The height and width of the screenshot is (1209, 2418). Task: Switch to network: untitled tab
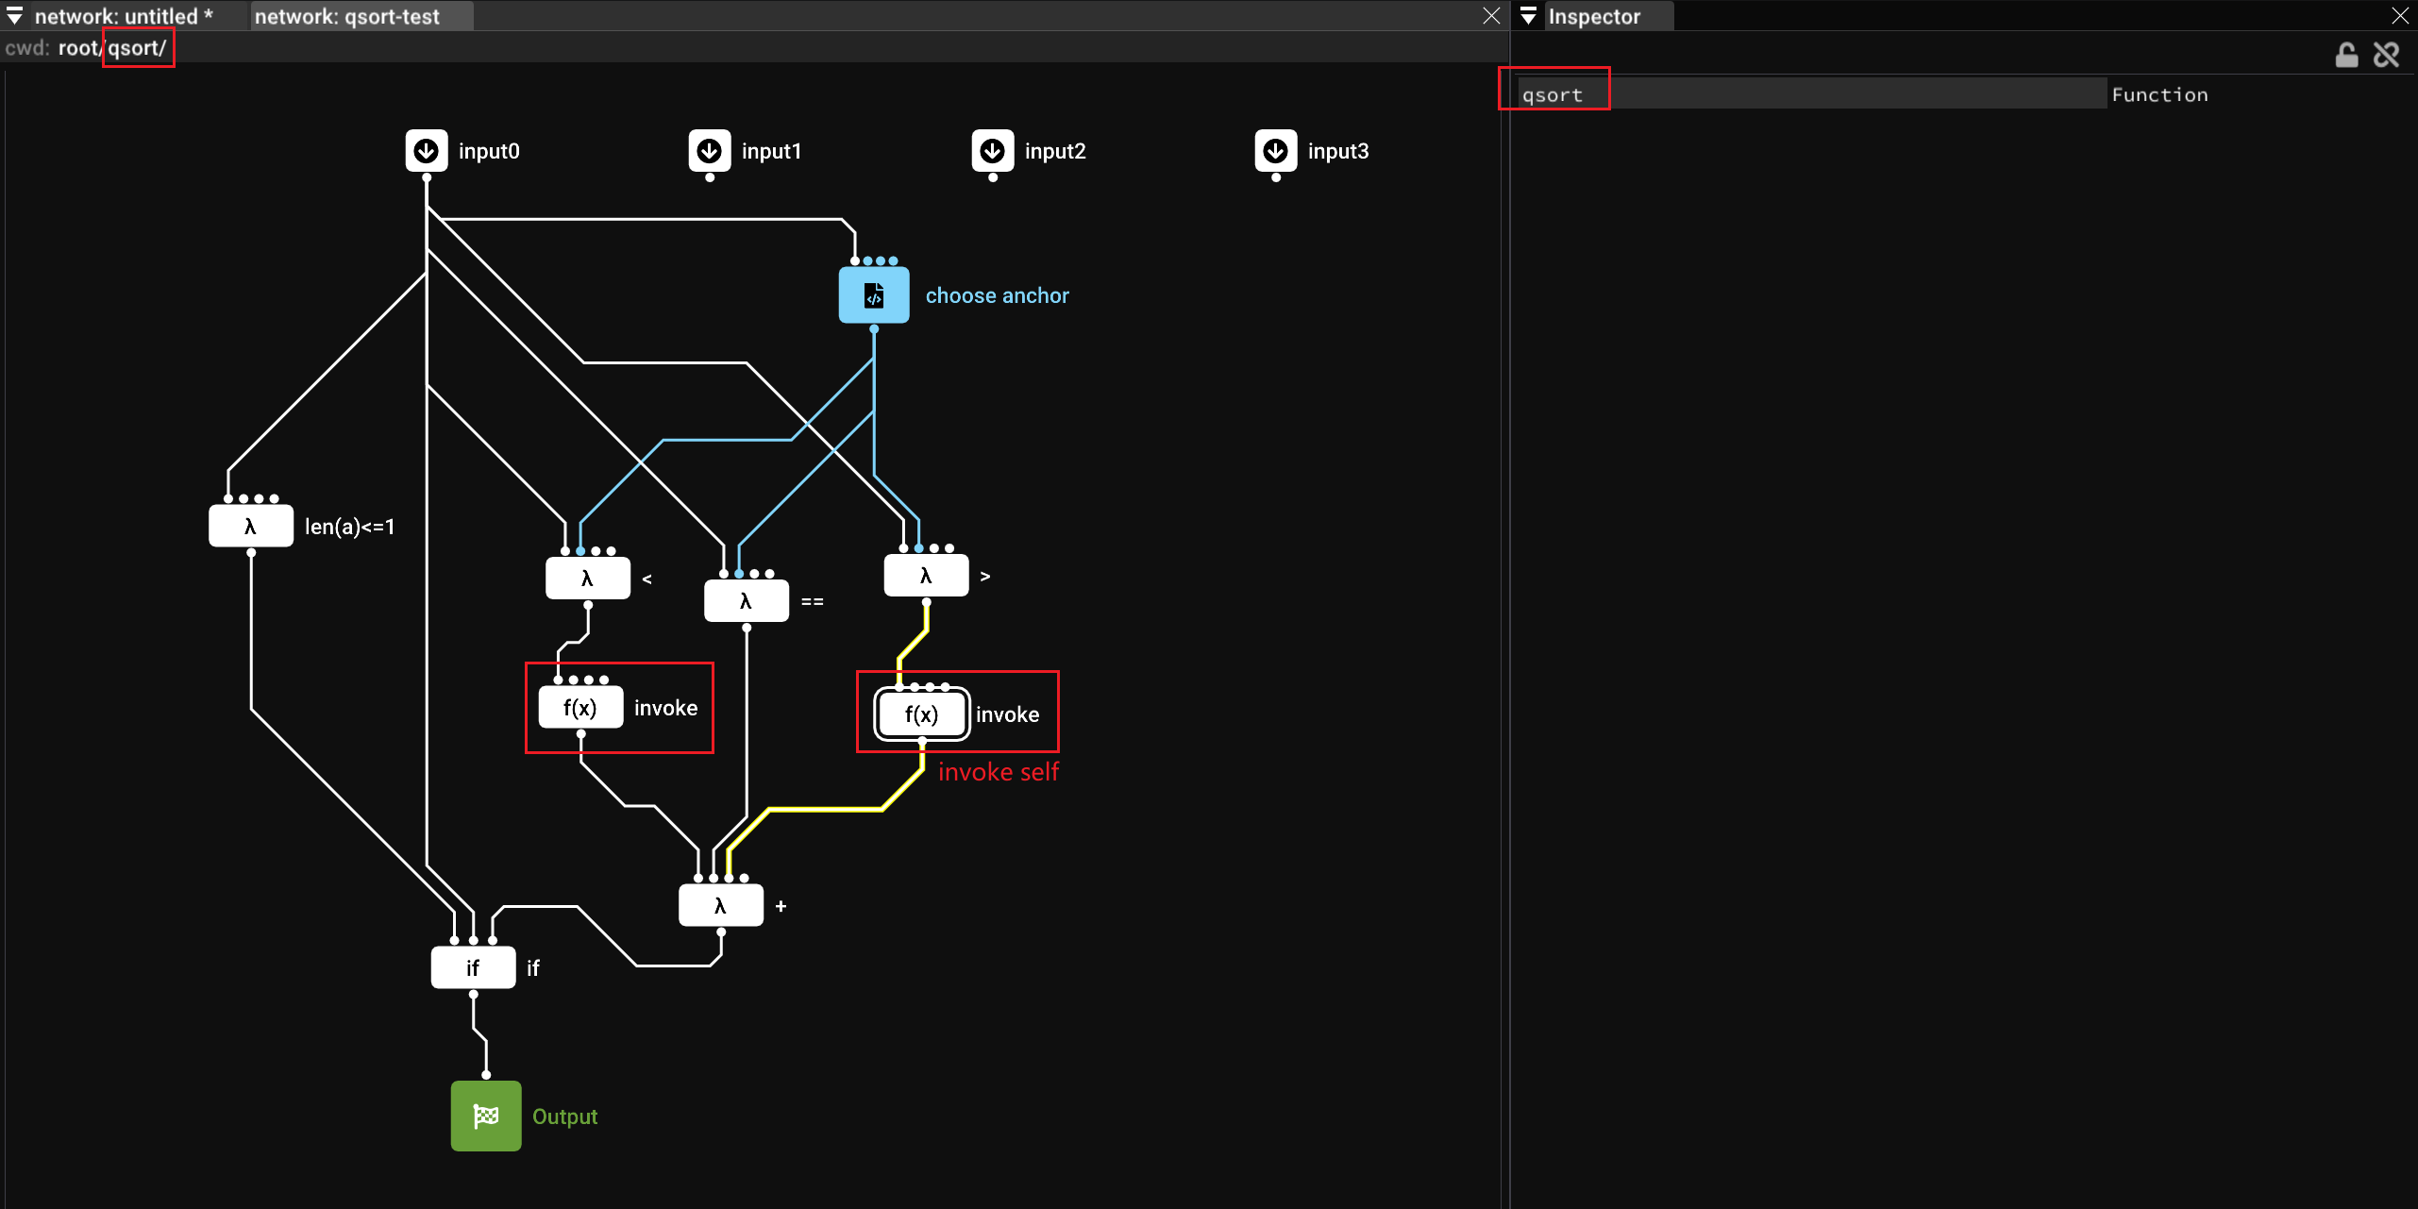tap(123, 16)
